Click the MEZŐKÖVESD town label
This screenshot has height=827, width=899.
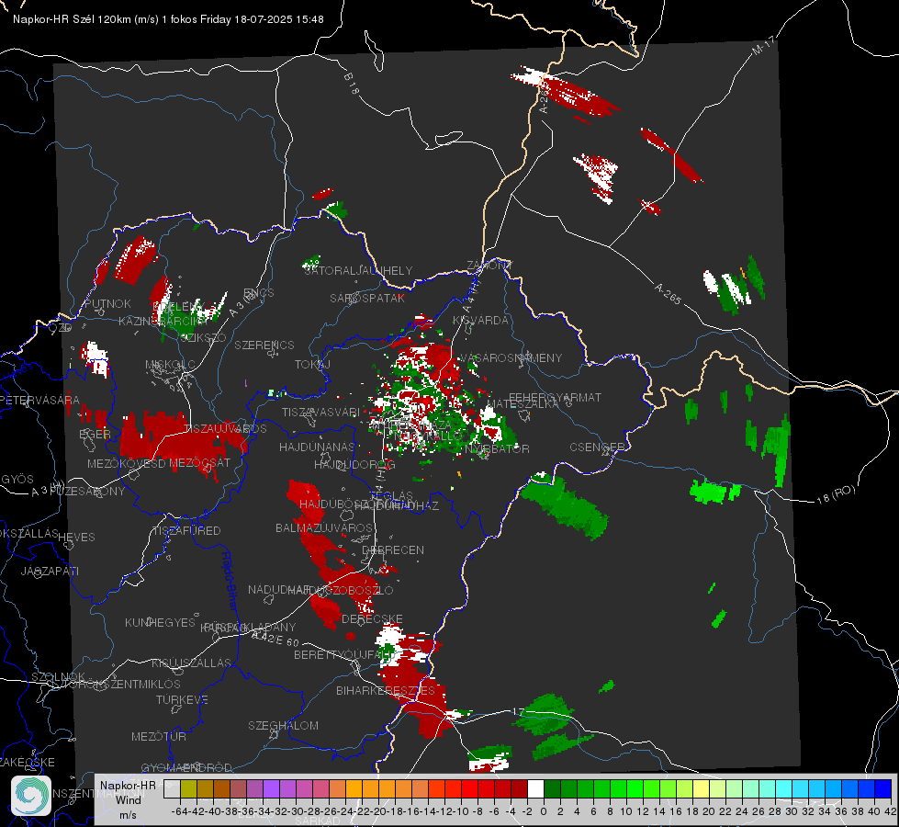(x=126, y=463)
